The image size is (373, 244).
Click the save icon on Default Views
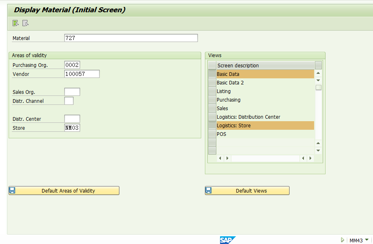pyautogui.click(x=209, y=191)
